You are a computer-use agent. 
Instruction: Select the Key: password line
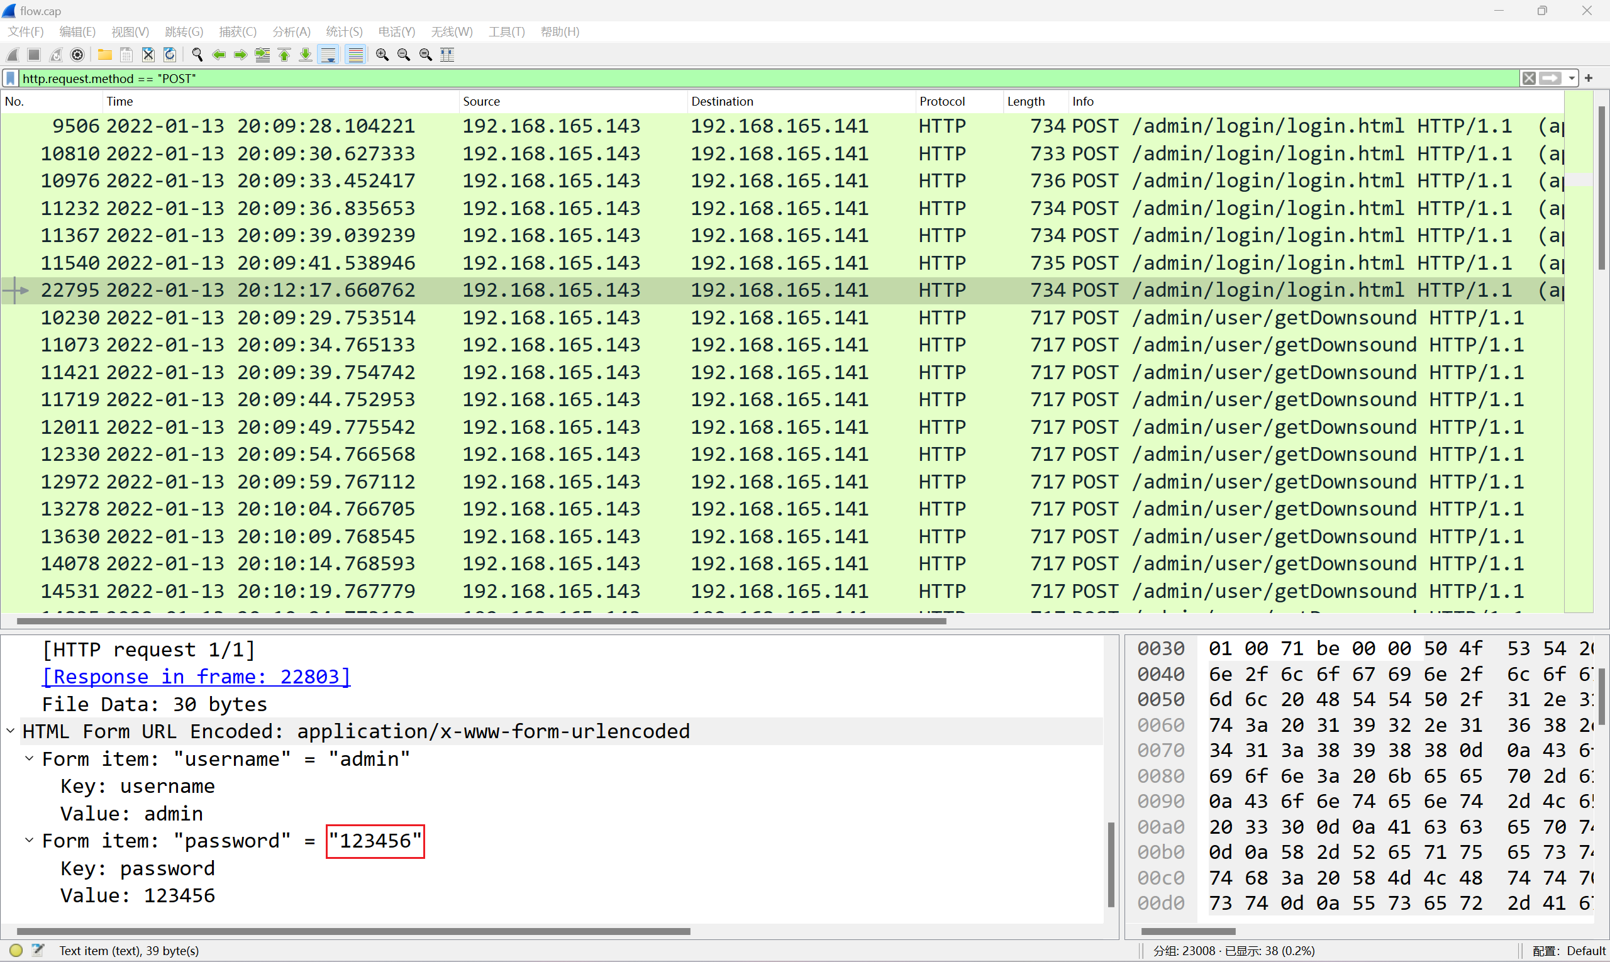click(x=138, y=868)
